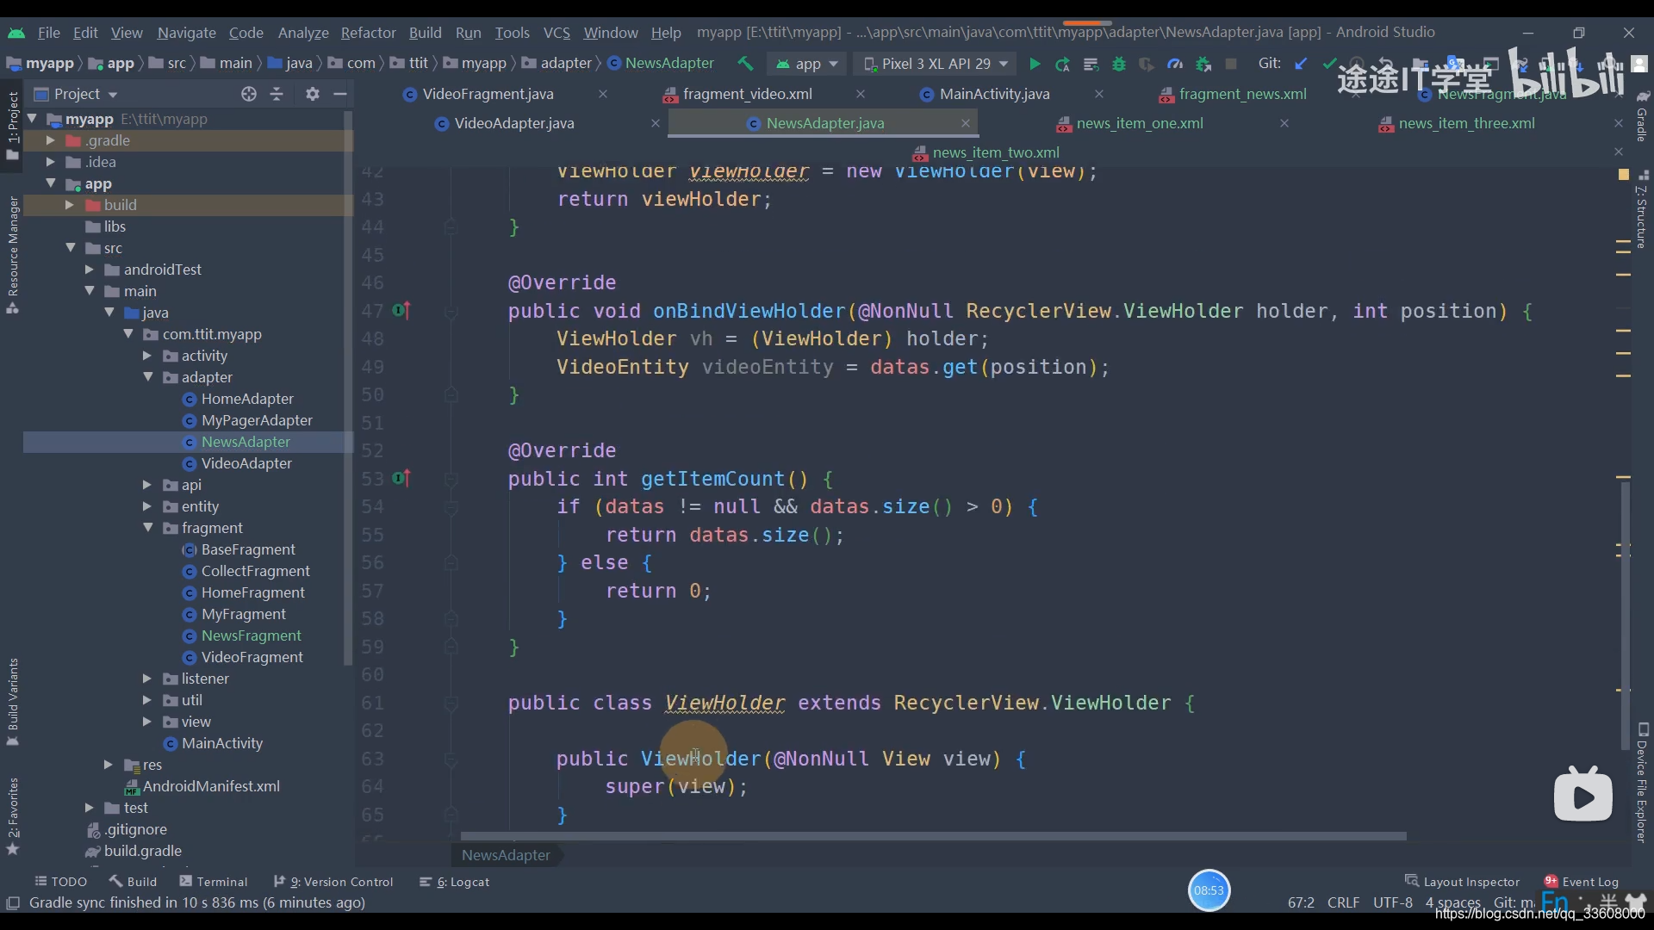Open the Refactor menu
Viewport: 1654px width, 930px height.
368,33
